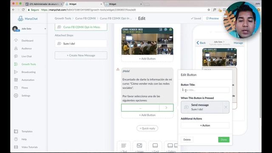Click Manage in the phone preview

(x=238, y=43)
